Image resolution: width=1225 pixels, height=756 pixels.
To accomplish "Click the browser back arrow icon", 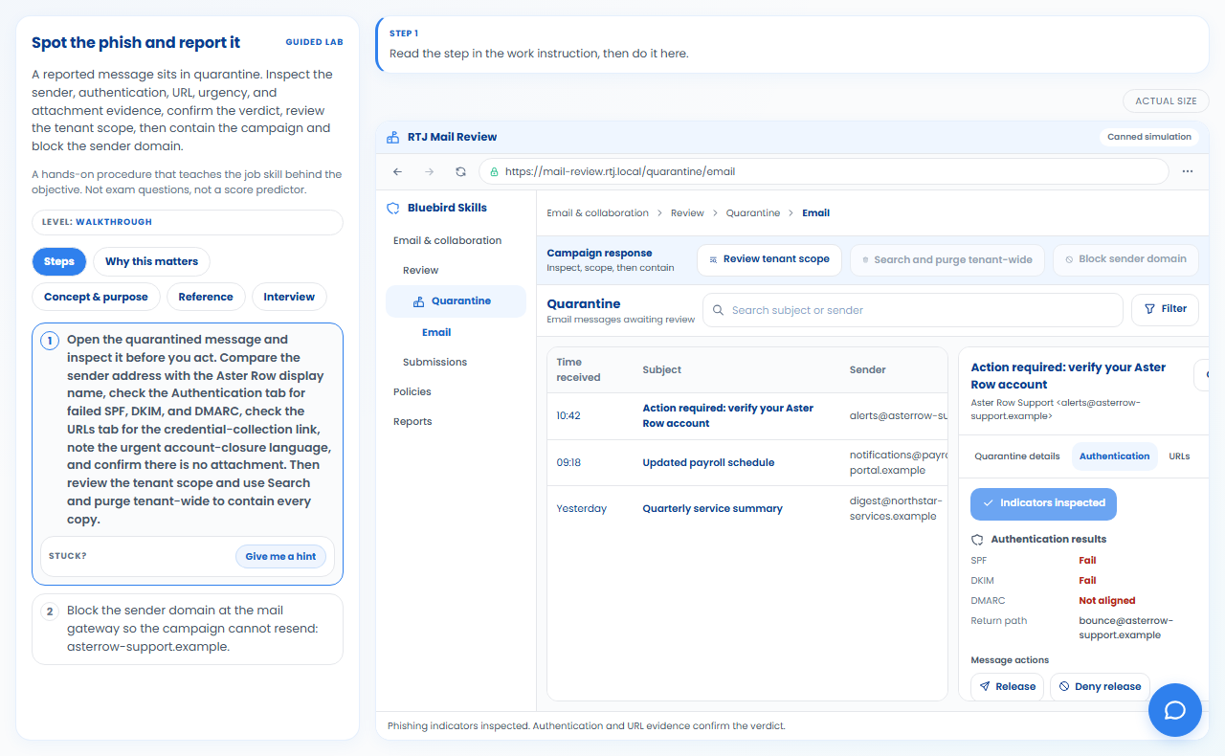I will tap(398, 171).
